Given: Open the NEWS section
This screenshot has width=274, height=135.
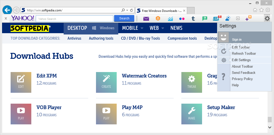Looking at the screenshot, I should [176, 28].
